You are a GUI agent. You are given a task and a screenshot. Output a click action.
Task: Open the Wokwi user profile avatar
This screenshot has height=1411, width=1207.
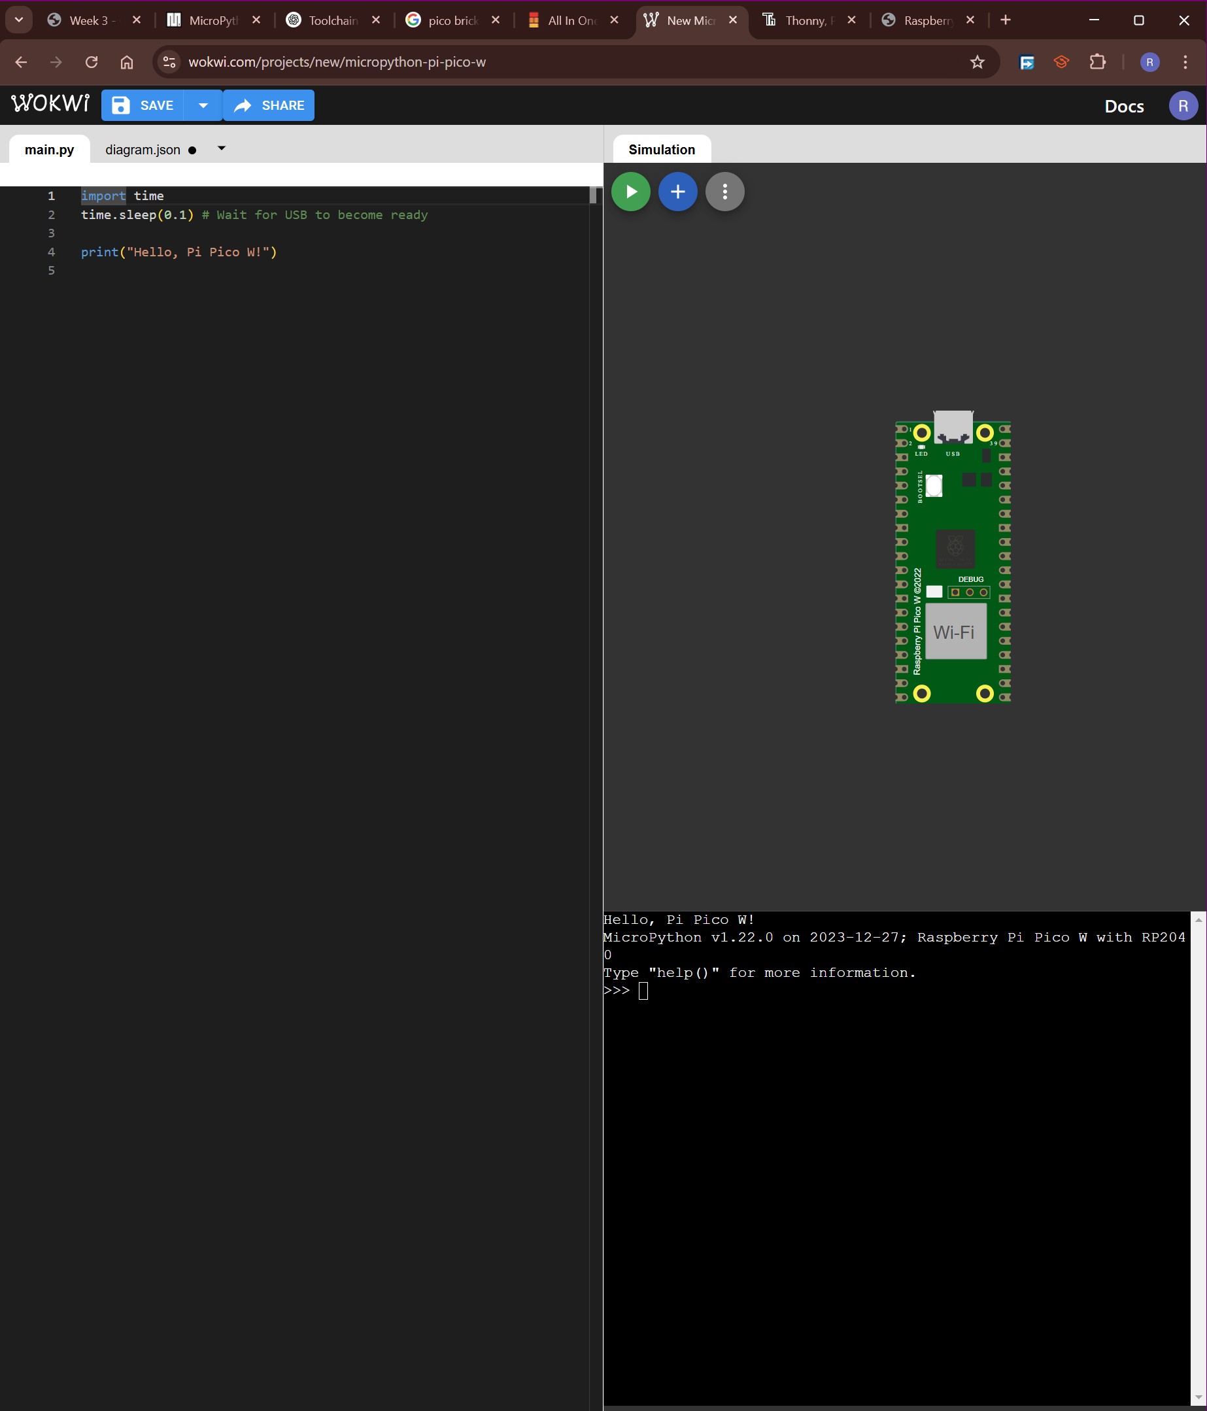click(1183, 105)
